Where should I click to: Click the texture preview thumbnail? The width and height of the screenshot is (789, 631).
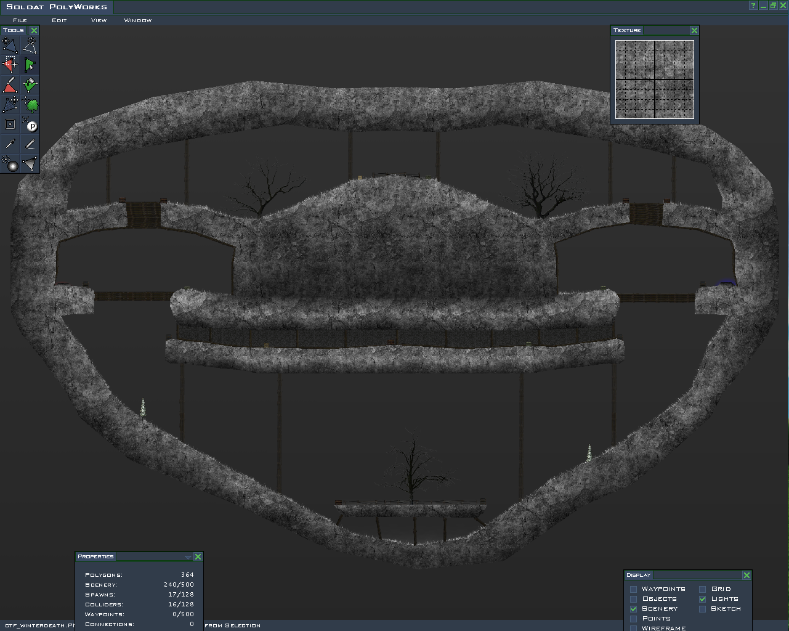point(654,79)
